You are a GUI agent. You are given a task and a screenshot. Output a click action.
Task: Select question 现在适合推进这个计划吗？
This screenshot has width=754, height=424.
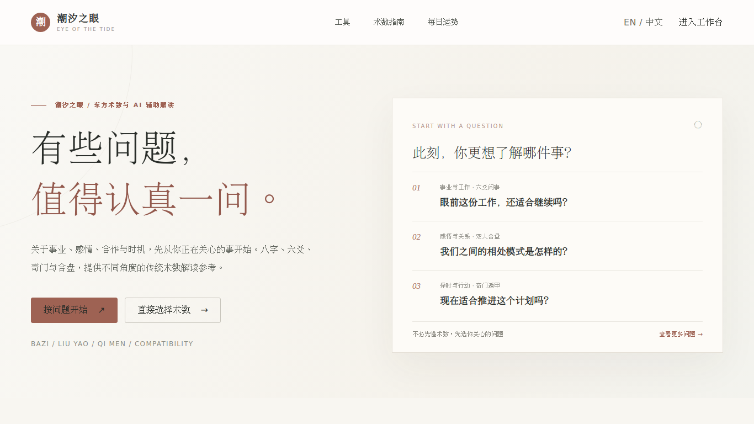click(x=557, y=295)
